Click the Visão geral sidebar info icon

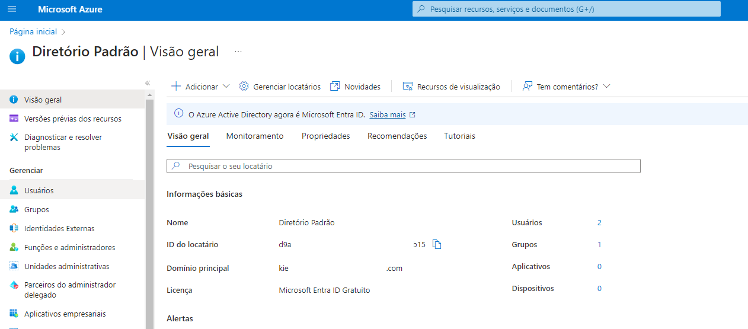[14, 100]
